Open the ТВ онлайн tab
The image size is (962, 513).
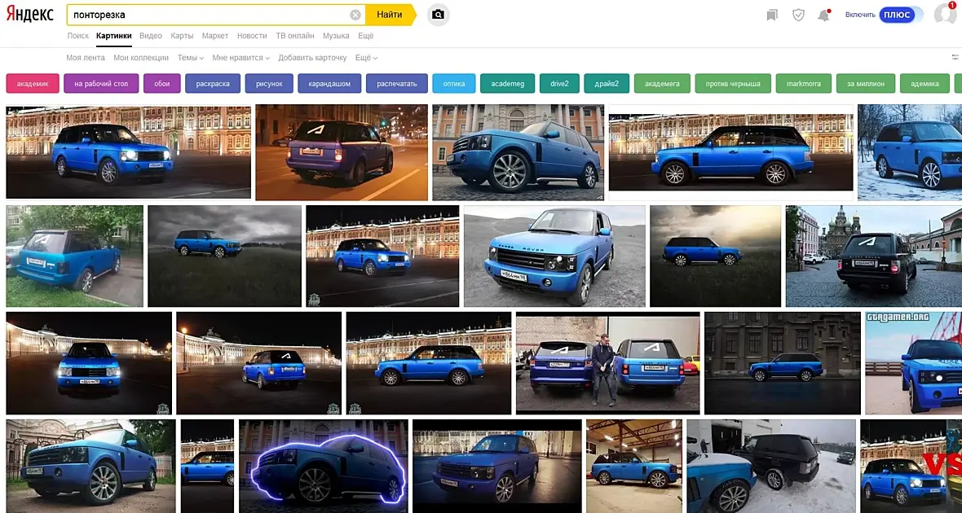tap(295, 36)
